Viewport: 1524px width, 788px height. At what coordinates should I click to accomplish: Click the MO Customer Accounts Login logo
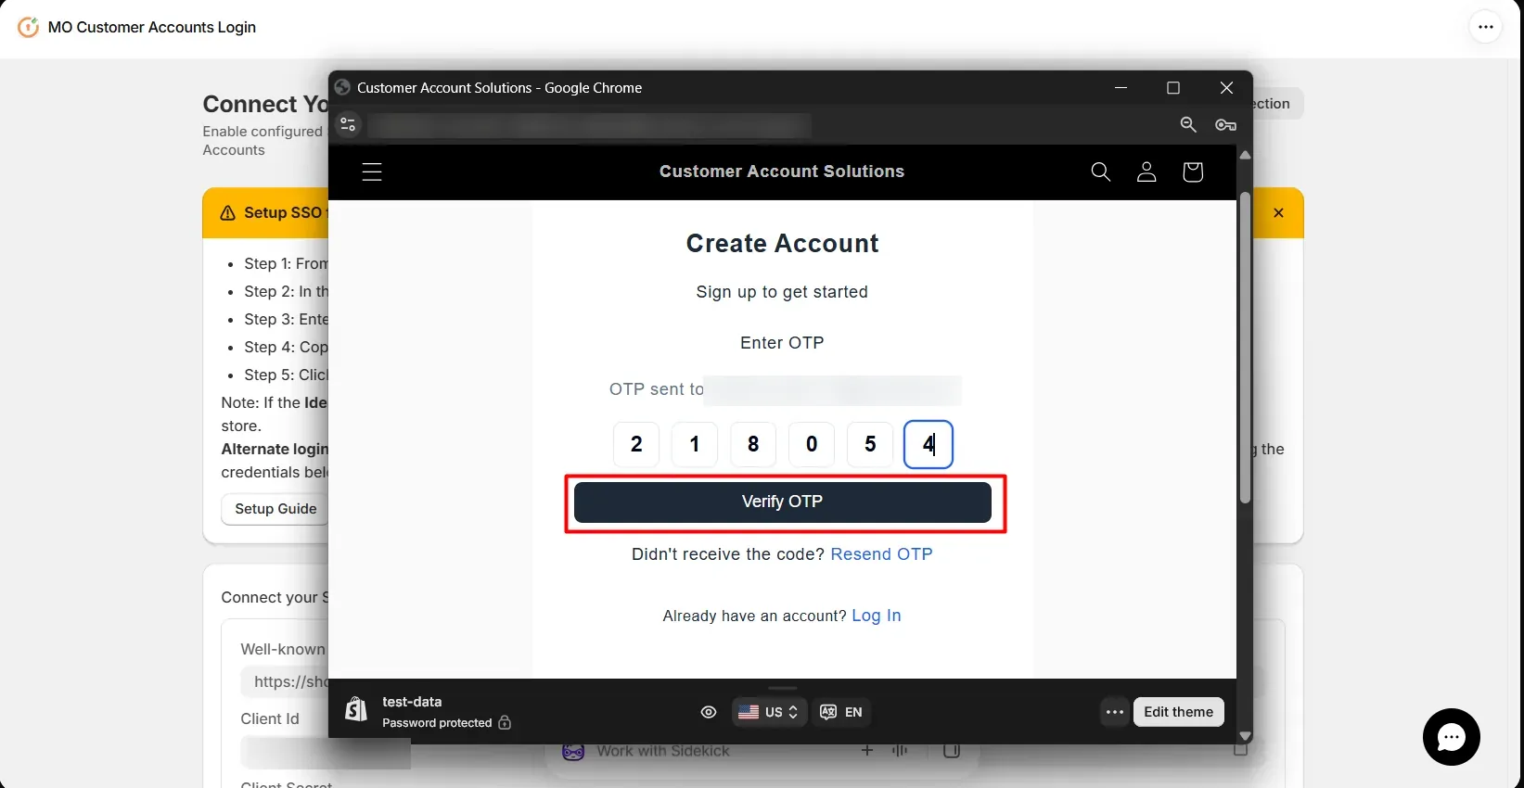[29, 27]
